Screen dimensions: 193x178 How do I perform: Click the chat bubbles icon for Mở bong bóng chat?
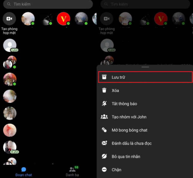point(104,130)
